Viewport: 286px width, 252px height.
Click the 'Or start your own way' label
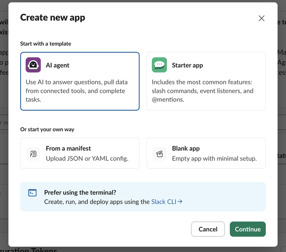(x=47, y=129)
